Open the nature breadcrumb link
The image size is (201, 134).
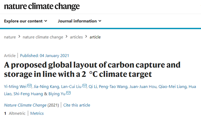click(x=10, y=37)
